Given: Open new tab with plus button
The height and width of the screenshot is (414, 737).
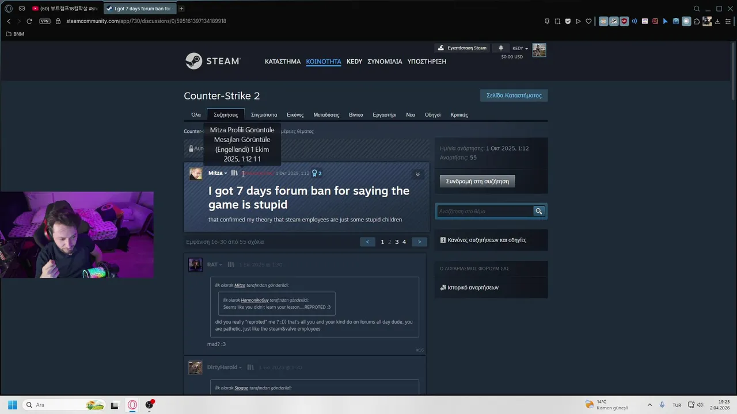Looking at the screenshot, I should click(x=181, y=9).
